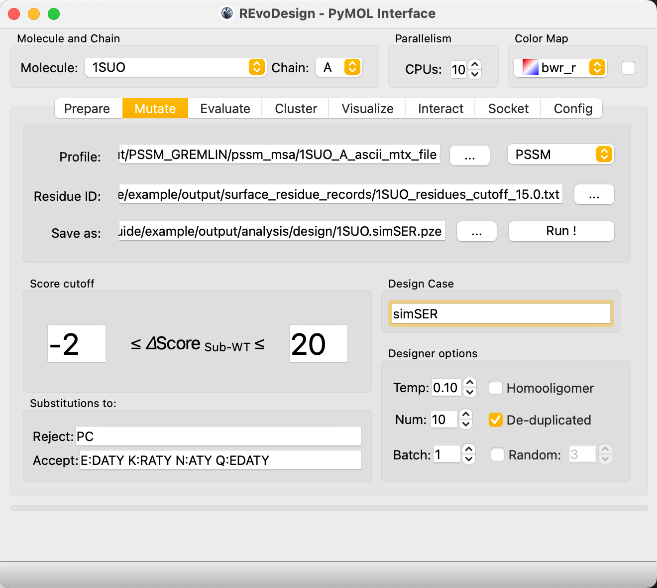The width and height of the screenshot is (657, 588).
Task: Click the Num value field 10
Action: tap(444, 419)
